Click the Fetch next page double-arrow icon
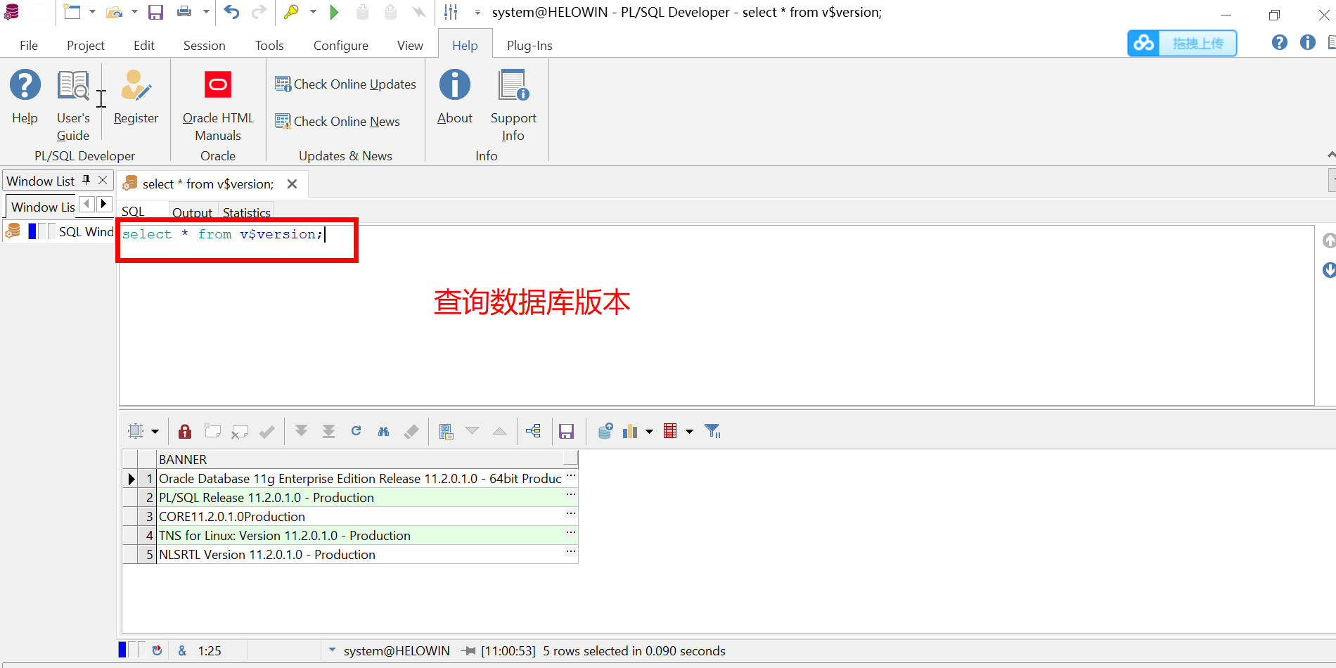 tap(301, 431)
